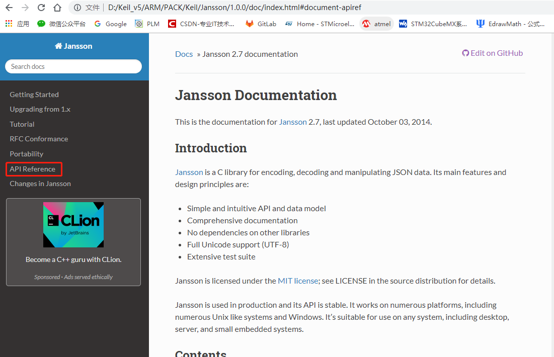Open the API Reference sidebar section

(33, 168)
